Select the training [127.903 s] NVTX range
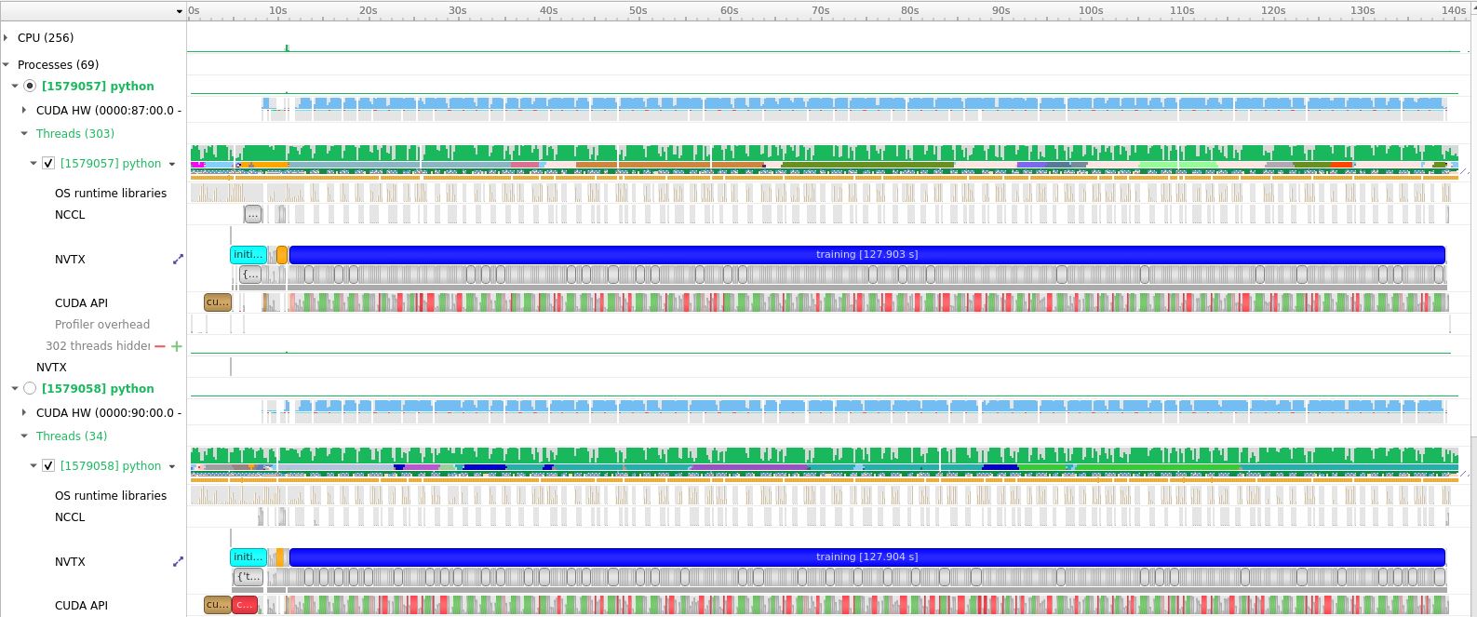1477x617 pixels. pyautogui.click(x=866, y=254)
